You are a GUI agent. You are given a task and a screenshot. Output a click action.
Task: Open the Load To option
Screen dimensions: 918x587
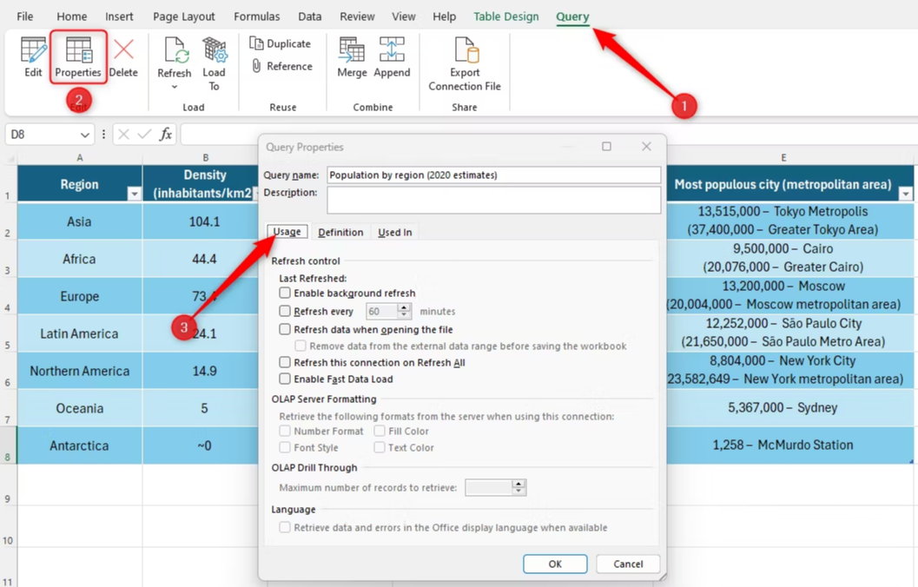215,63
